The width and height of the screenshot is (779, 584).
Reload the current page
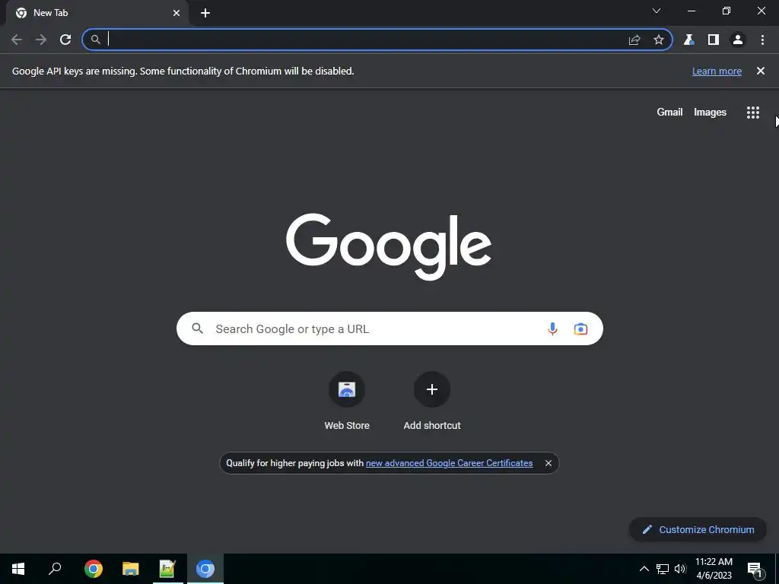click(65, 40)
